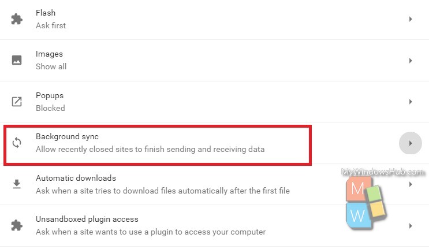Viewport: 429px width, 249px height.
Task: Open the Flash settings title
Action: click(46, 13)
